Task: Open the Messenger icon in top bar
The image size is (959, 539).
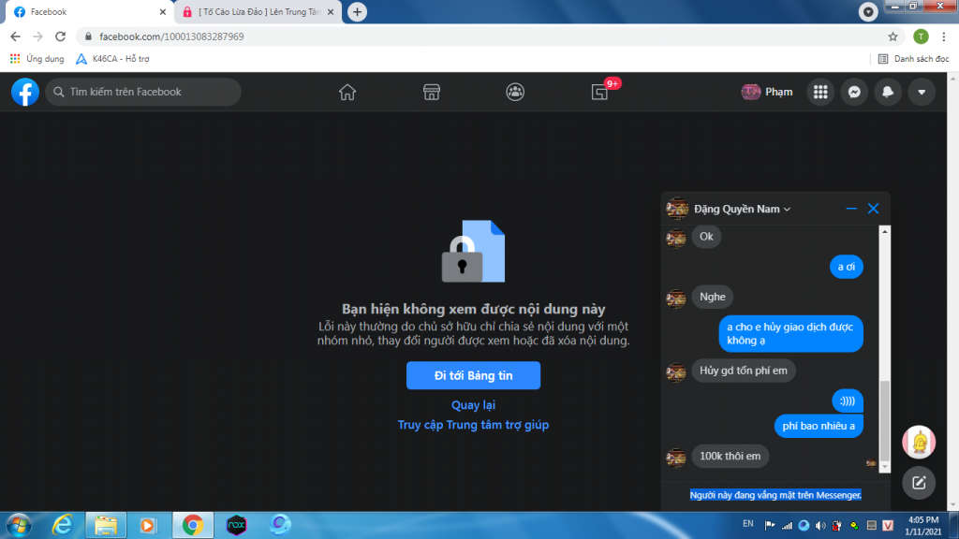Action: [854, 92]
